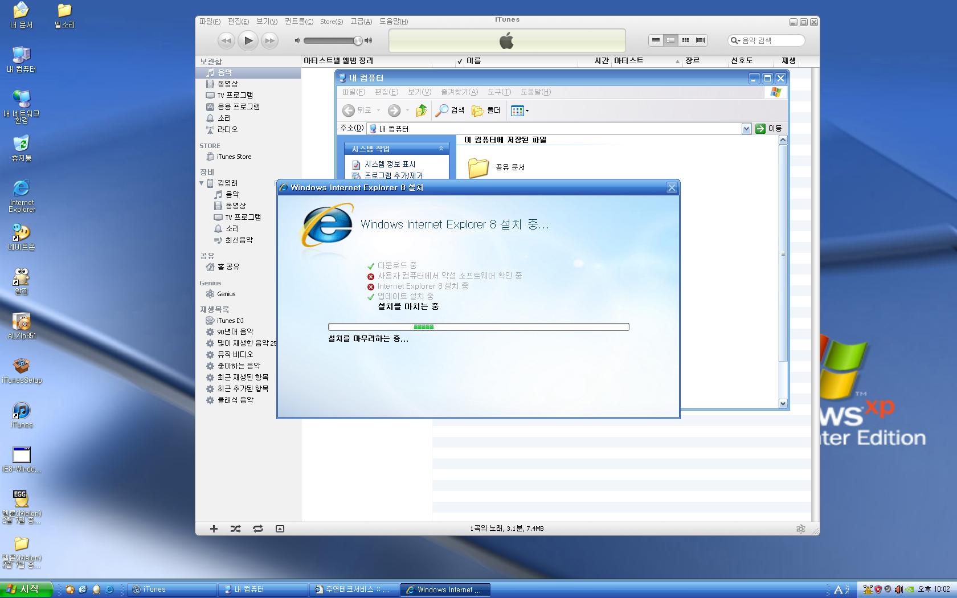This screenshot has height=598, width=957.
Task: Switch to iTunes taskbar button
Action: [171, 589]
